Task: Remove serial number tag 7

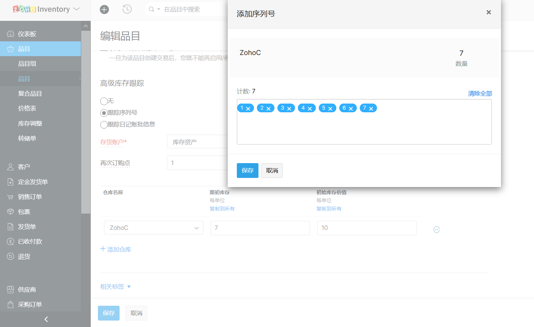Action: (371, 109)
